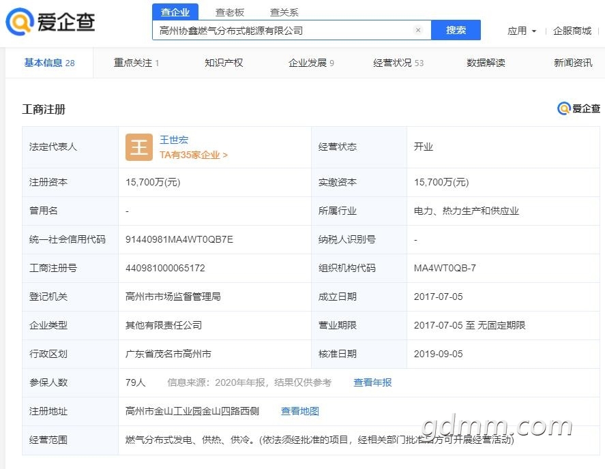Image resolution: width=605 pixels, height=469 pixels.
Task: Expand the 应用 dropdown menu
Action: pos(522,31)
